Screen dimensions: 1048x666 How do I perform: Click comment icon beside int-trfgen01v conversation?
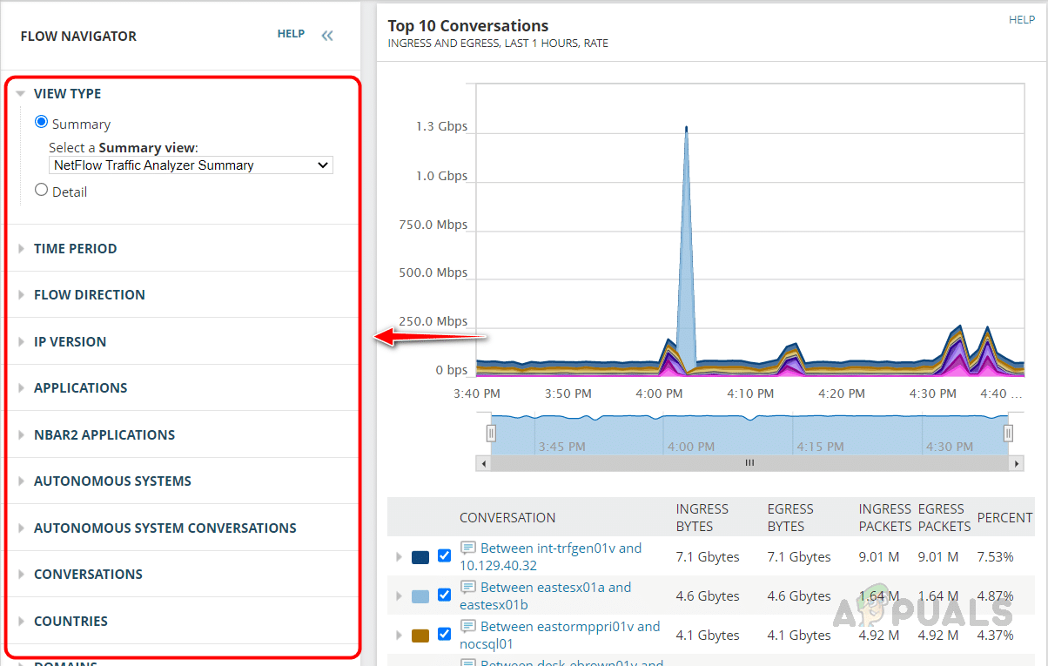pos(468,548)
